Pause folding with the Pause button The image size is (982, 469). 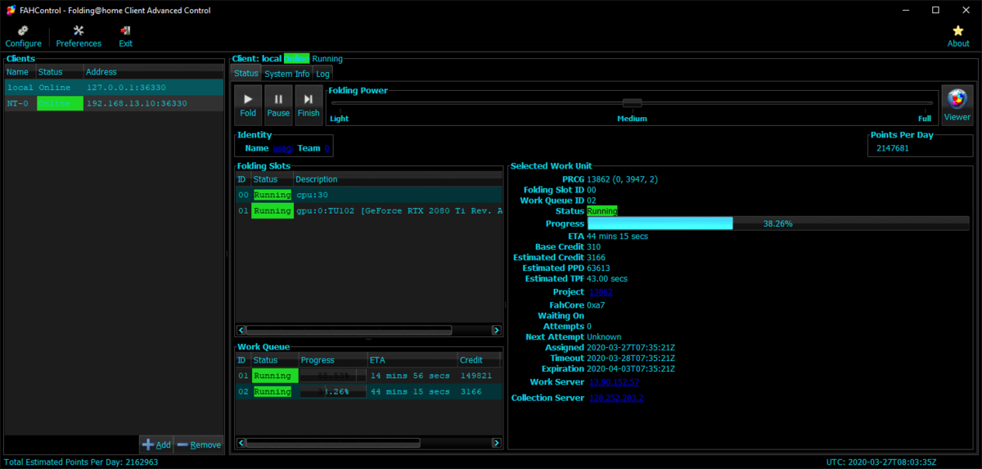(x=278, y=106)
